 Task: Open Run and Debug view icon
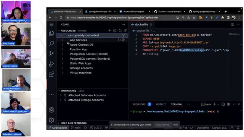point(51,64)
